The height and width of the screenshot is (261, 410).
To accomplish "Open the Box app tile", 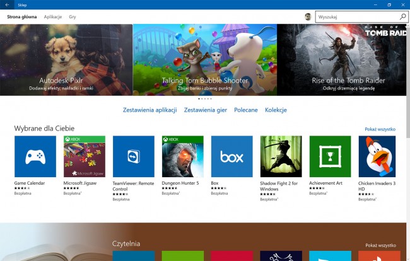I will tap(231, 156).
